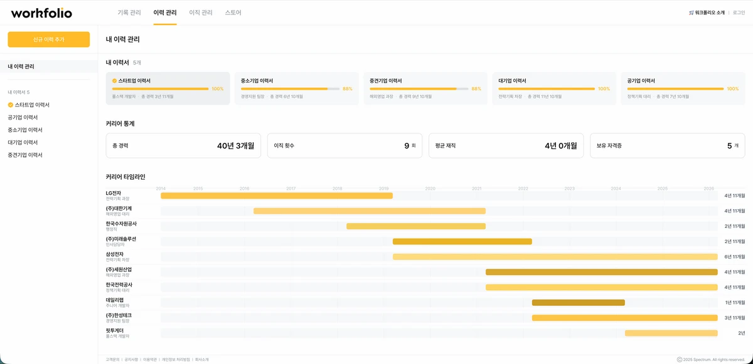Click the workfolio logo
This screenshot has width=753, height=364.
(41, 13)
